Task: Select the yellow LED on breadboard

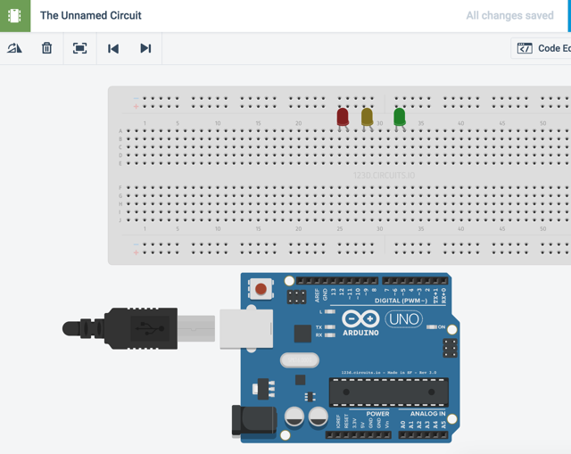Action: pos(367,119)
